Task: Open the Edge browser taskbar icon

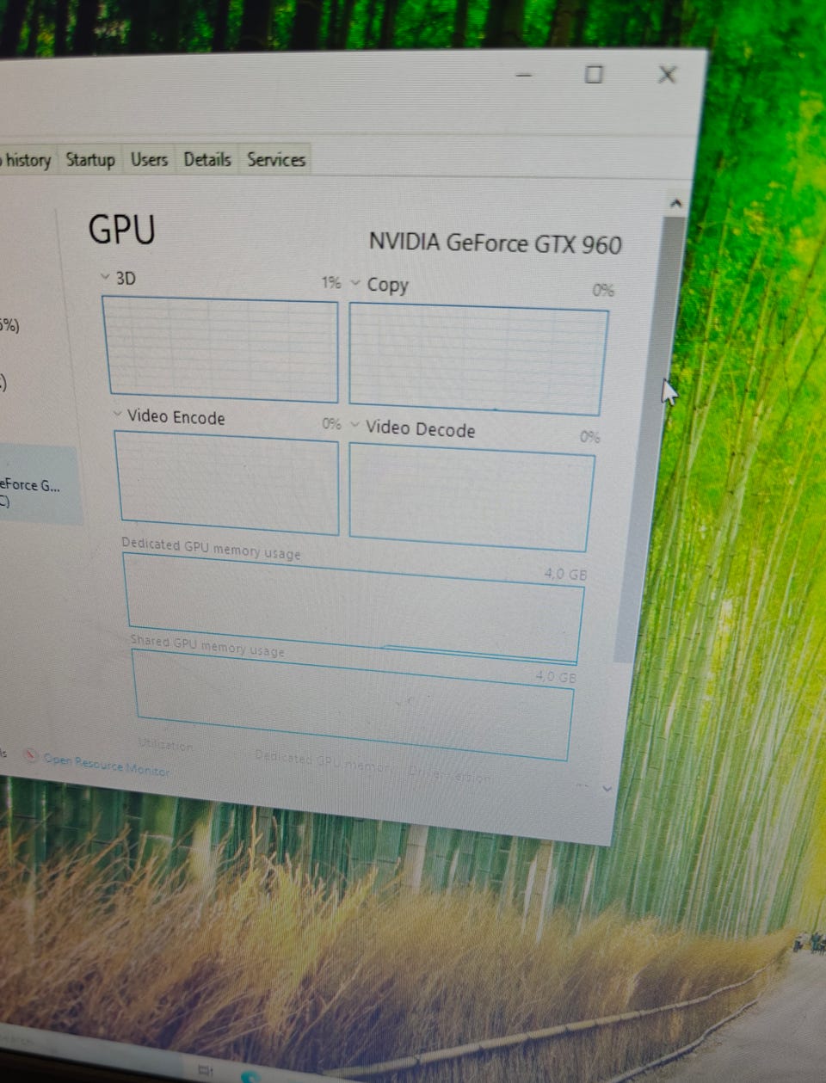Action: [x=250, y=1076]
